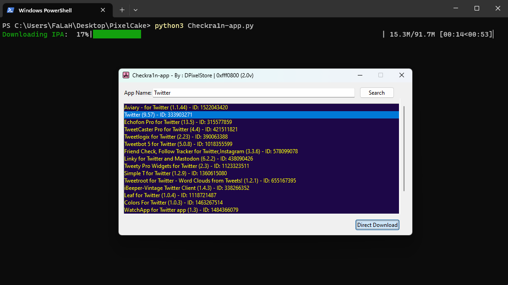Minimize the Windows Terminal window
The height and width of the screenshot is (285, 508).
point(455,8)
